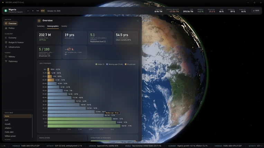Open the Economy section
Image resolution: width=264 pixels, height=148 pixels.
coord(12,38)
